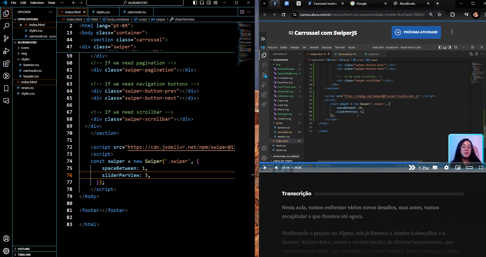The image size is (486, 257).
Task: Expand the course sidebar double chevron
Action: pyautogui.click(x=263, y=39)
